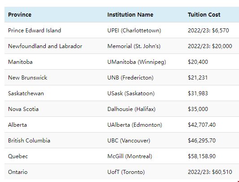The image size is (239, 182).
Task: Select the $46,295.70 tuition cell
Action: click(x=202, y=141)
